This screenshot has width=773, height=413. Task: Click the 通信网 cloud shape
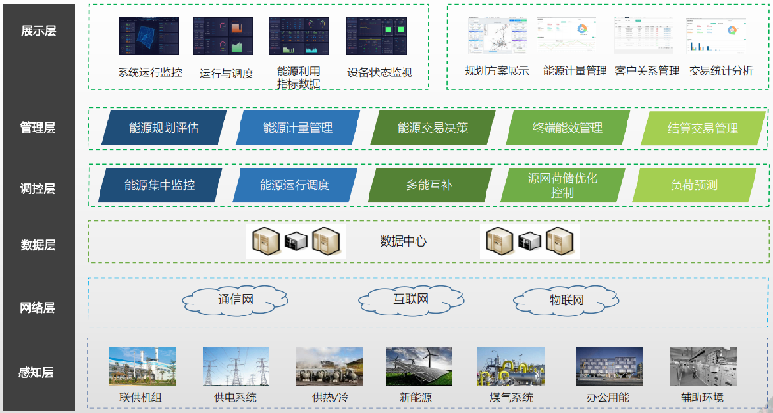[x=236, y=300]
